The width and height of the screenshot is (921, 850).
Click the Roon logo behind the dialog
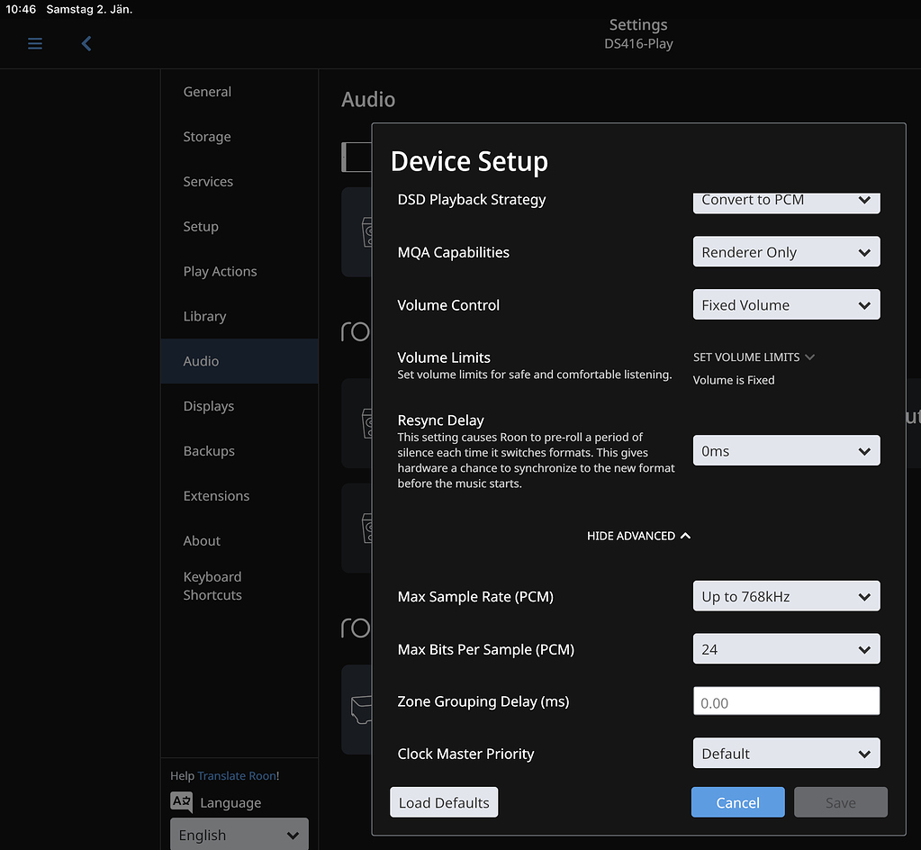[355, 331]
